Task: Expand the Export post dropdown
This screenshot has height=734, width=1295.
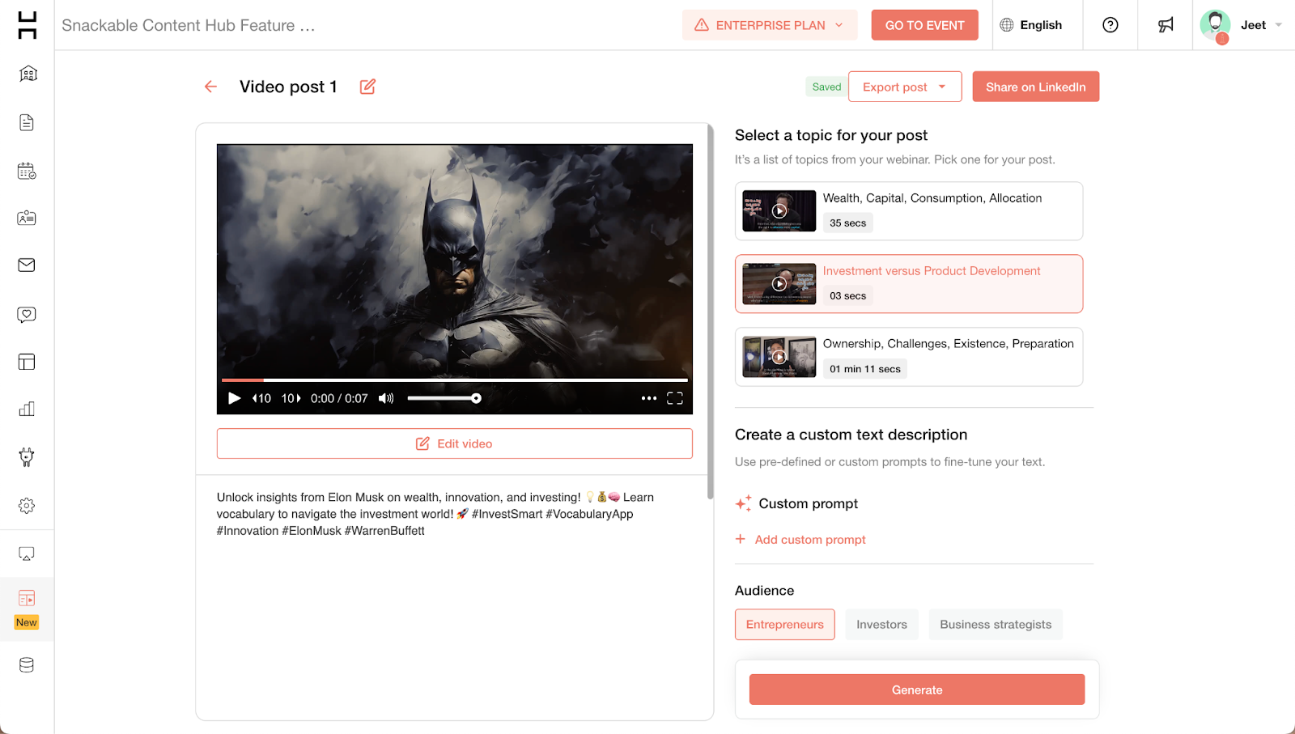Action: point(904,87)
